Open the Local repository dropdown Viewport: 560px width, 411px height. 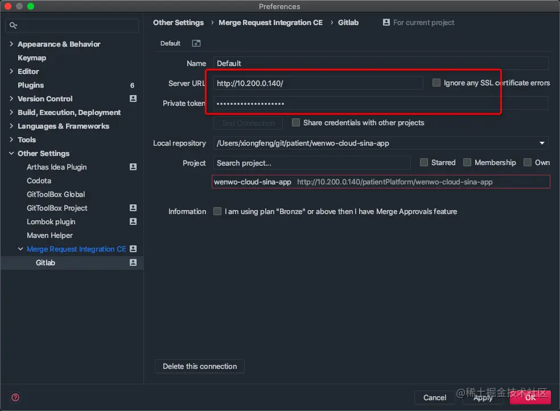(x=542, y=143)
